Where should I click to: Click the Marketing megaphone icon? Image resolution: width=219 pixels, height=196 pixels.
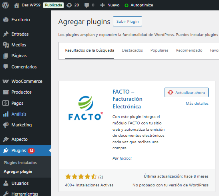pos(6,125)
